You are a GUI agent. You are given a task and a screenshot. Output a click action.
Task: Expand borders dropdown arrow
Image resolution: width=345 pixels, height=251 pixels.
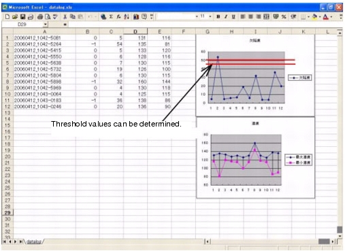(308, 16)
